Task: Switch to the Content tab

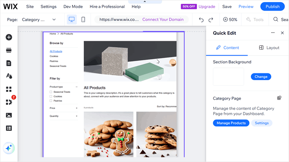Action: (227, 47)
